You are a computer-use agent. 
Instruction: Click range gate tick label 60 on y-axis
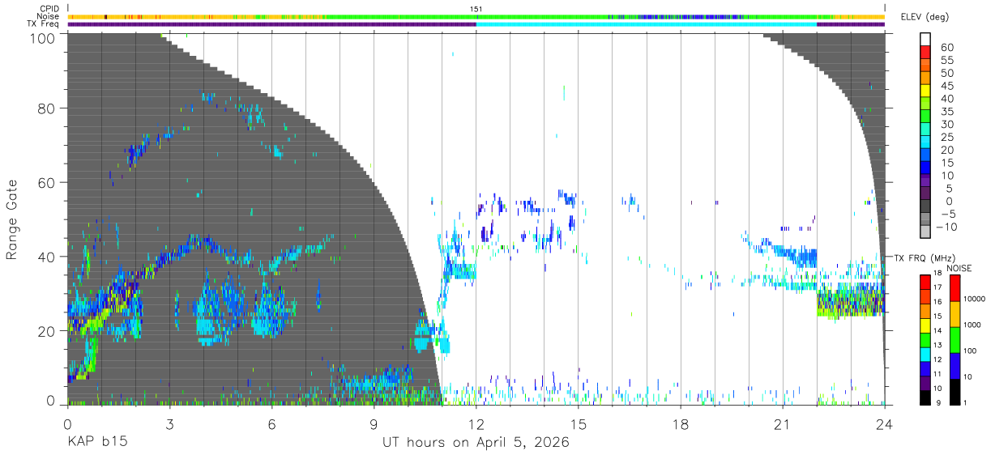point(48,182)
